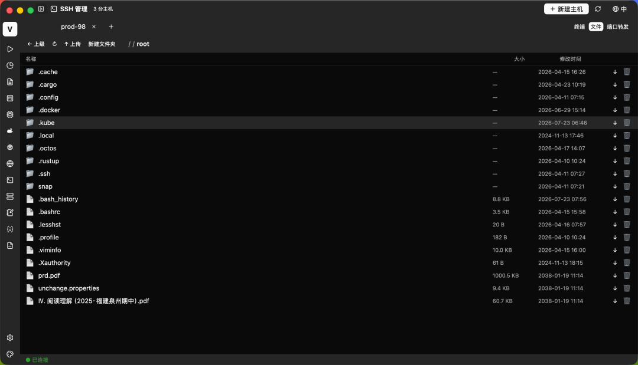
Task: Click the 新建主机 button
Action: click(566, 9)
